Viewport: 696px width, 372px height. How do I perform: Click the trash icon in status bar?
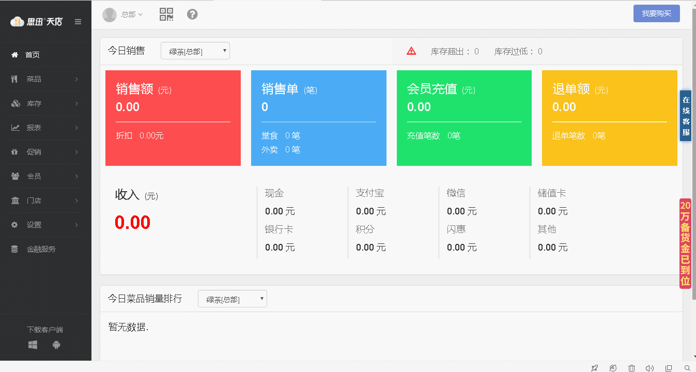[x=631, y=368]
